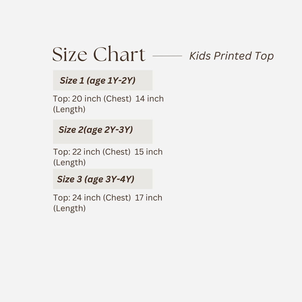Click "(Length)" directly below the Size 1 measurements
Screen dimensions: 302x302
click(x=69, y=109)
